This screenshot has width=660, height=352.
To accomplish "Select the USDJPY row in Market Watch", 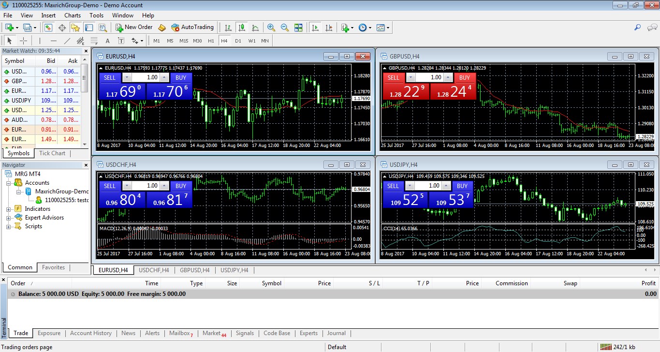I will (x=41, y=101).
